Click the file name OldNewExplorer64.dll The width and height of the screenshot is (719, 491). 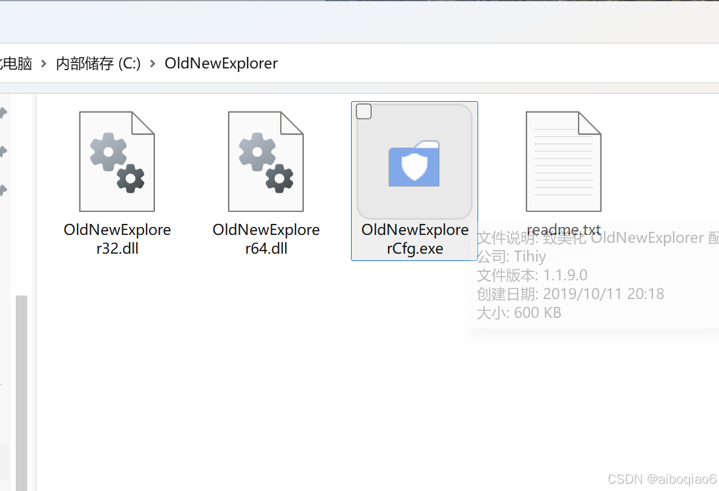pyautogui.click(x=266, y=239)
